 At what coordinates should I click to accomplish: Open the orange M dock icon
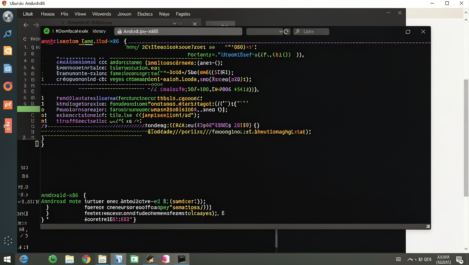(8, 105)
